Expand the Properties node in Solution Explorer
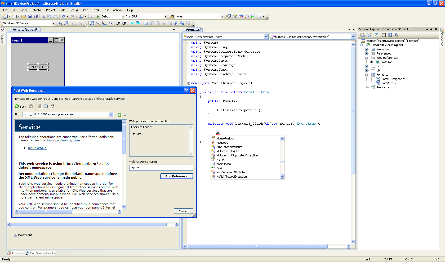 pyautogui.click(x=366, y=49)
